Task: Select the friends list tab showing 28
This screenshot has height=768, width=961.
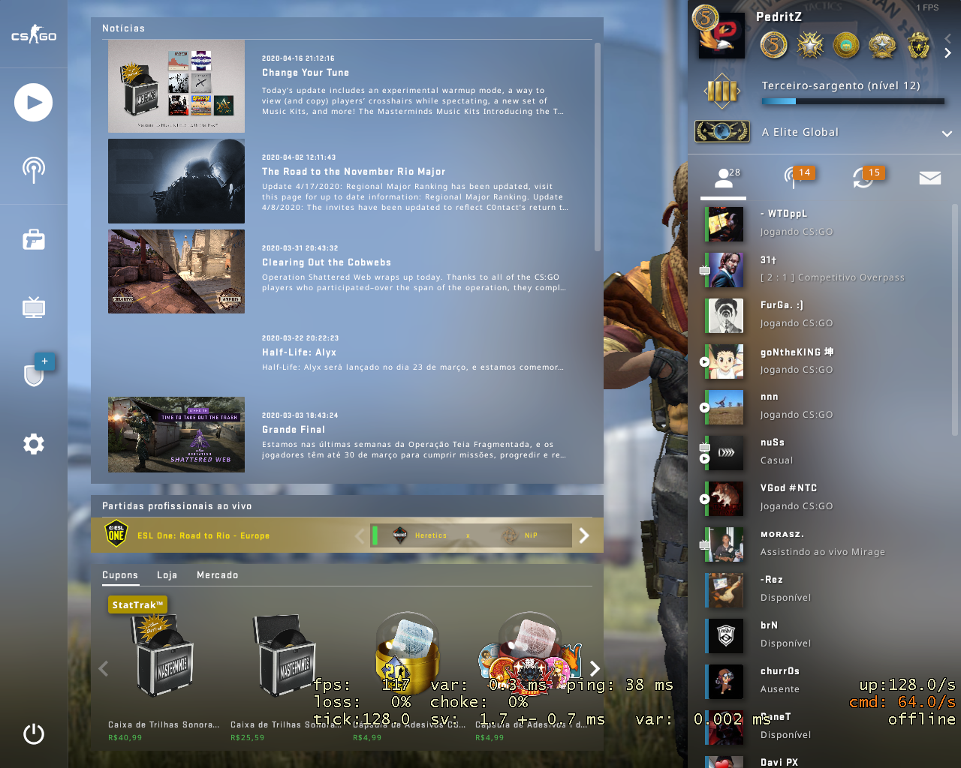Action: [x=724, y=178]
